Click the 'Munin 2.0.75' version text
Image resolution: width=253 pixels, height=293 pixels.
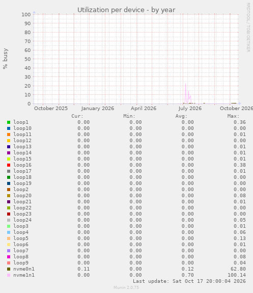(126, 287)
